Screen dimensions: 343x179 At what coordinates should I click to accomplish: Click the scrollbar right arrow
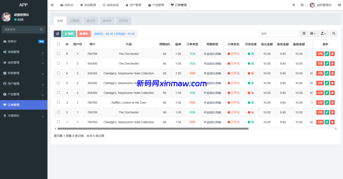(x=336, y=129)
